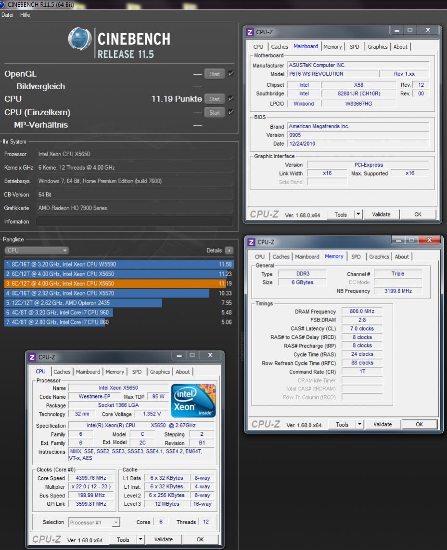Open the Hilfe menu
Screen dimensions: 447x550
click(x=25, y=15)
